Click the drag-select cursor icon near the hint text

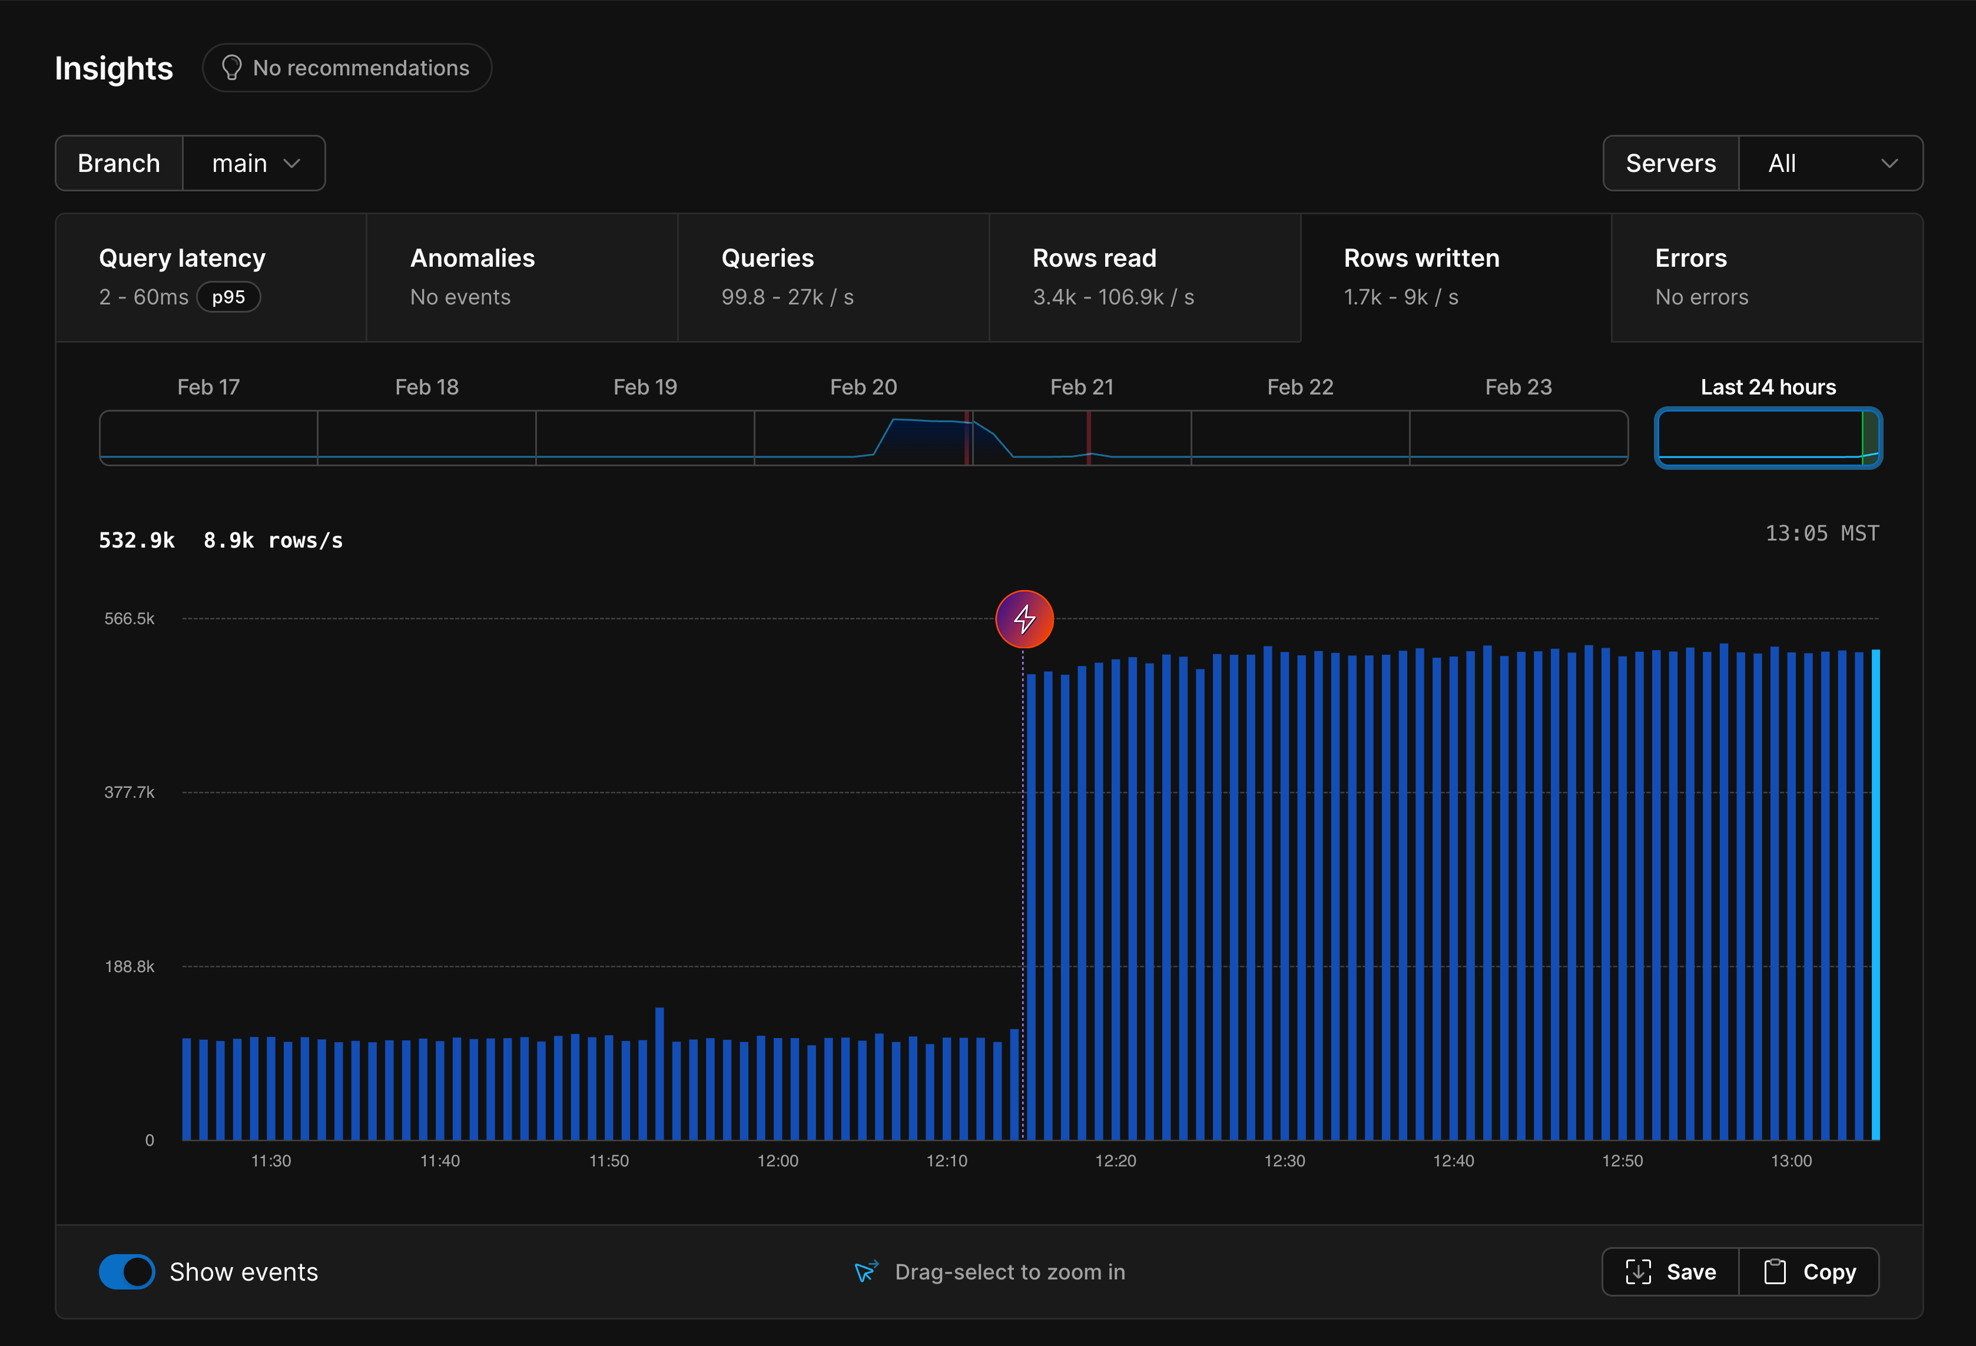pos(865,1271)
